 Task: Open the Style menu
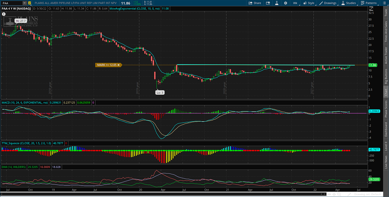pyautogui.click(x=309, y=3)
